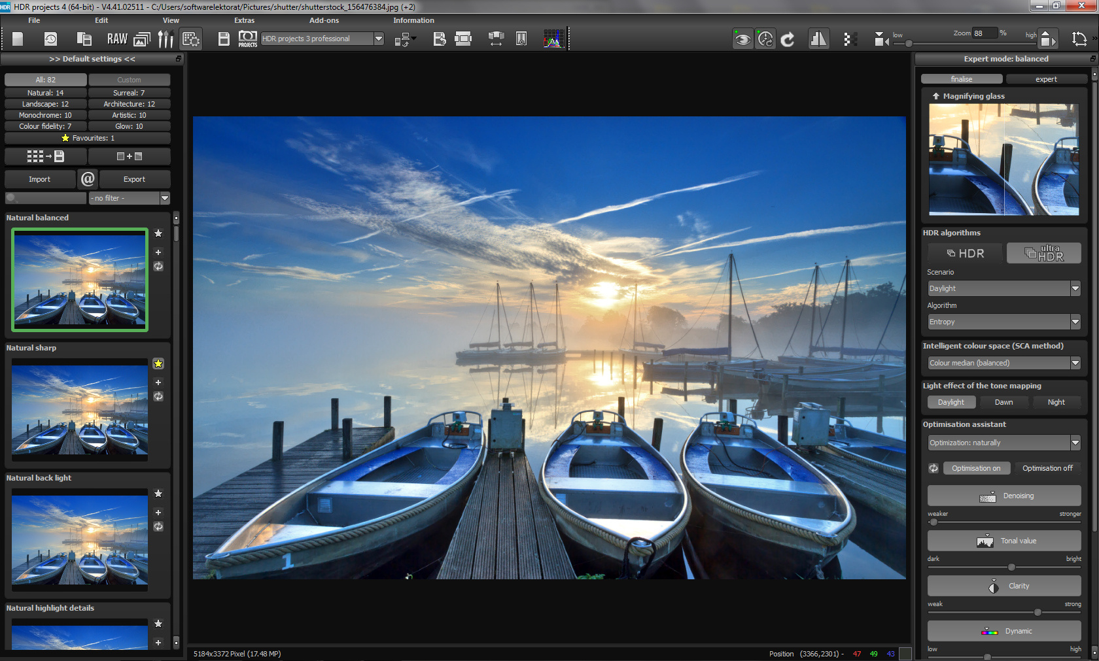Click the plus icon beside Natural back light
Viewport: 1099px width, 661px height.
[x=158, y=512]
